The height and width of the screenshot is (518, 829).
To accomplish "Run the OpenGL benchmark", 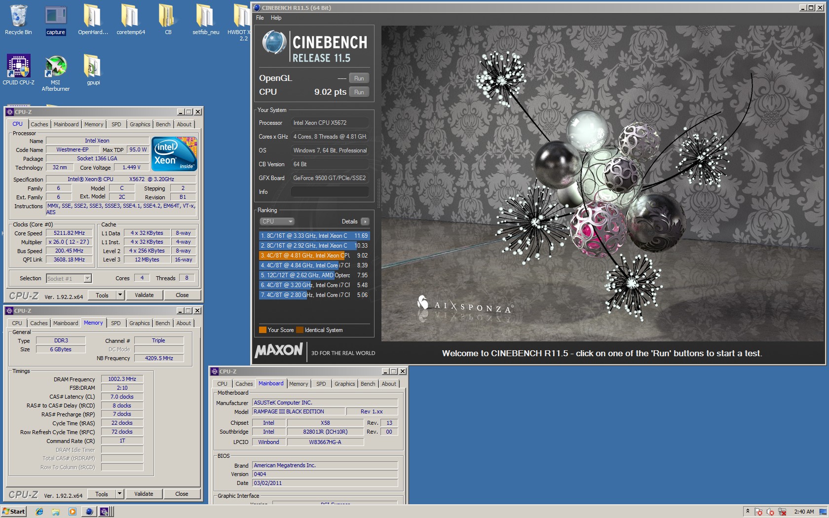I will coord(359,78).
